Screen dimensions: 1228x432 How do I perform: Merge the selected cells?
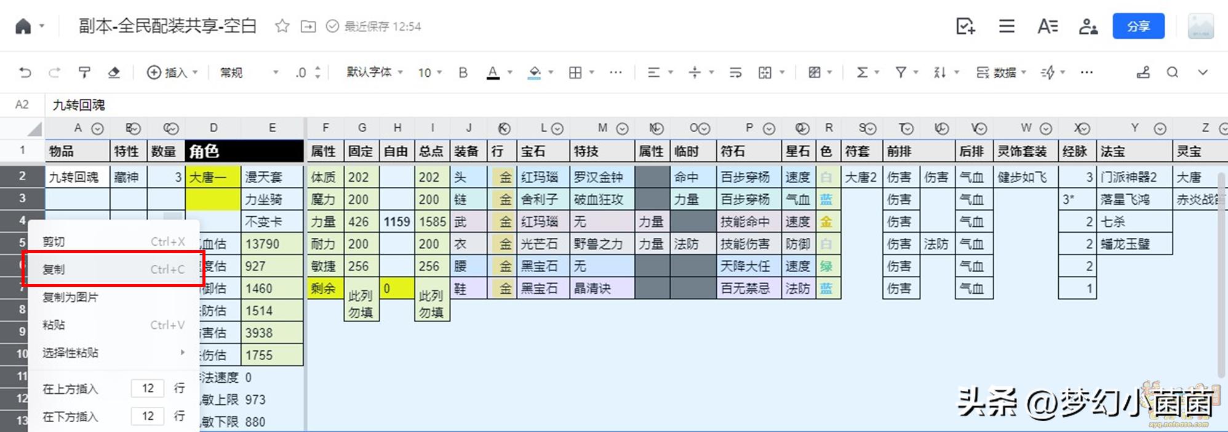tap(765, 73)
